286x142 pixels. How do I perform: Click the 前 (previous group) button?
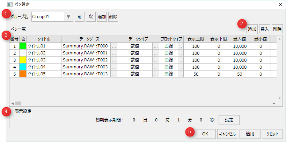point(79,17)
